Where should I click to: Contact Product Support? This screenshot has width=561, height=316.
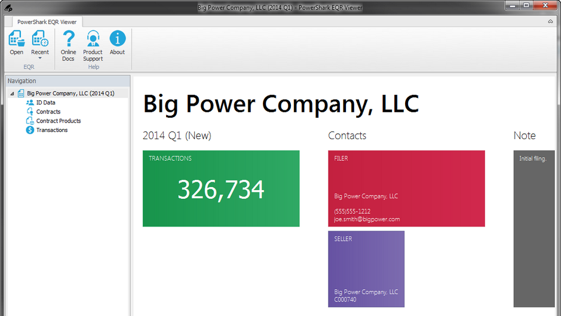click(93, 46)
